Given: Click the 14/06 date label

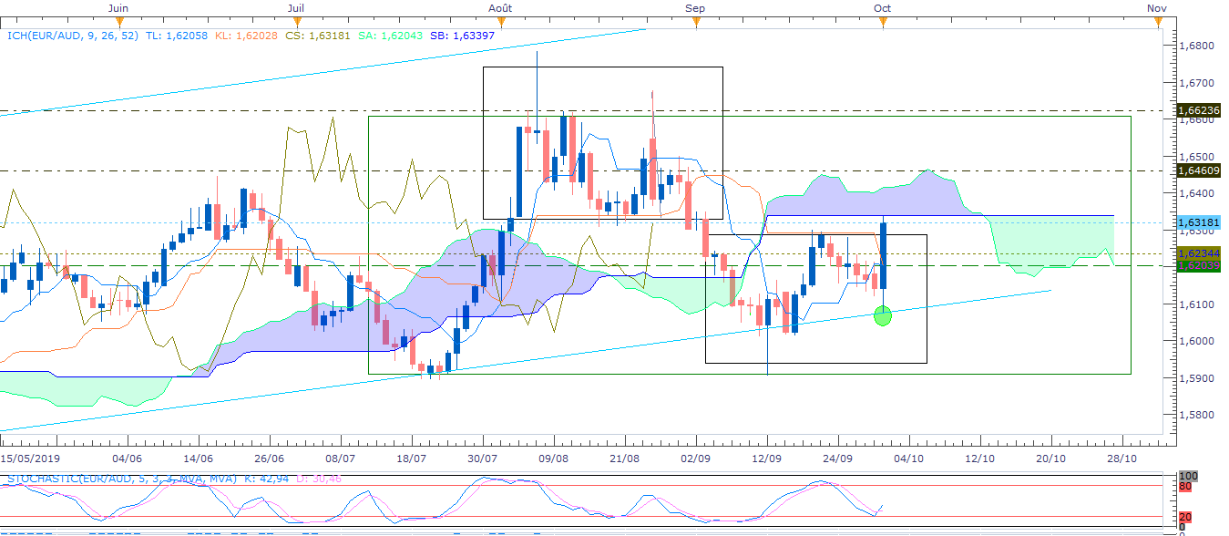Looking at the screenshot, I should pyautogui.click(x=198, y=459).
